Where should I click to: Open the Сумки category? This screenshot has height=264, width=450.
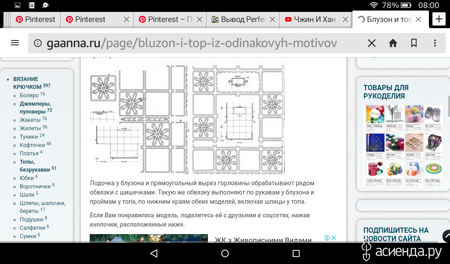click(30, 235)
